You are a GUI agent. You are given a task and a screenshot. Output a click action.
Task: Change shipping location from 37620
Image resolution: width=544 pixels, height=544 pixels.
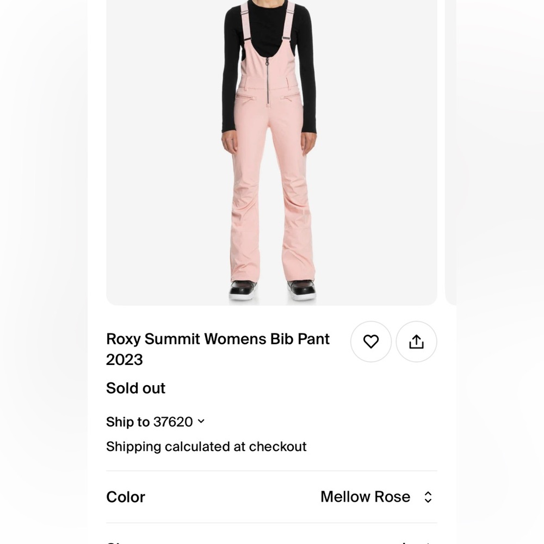(155, 422)
